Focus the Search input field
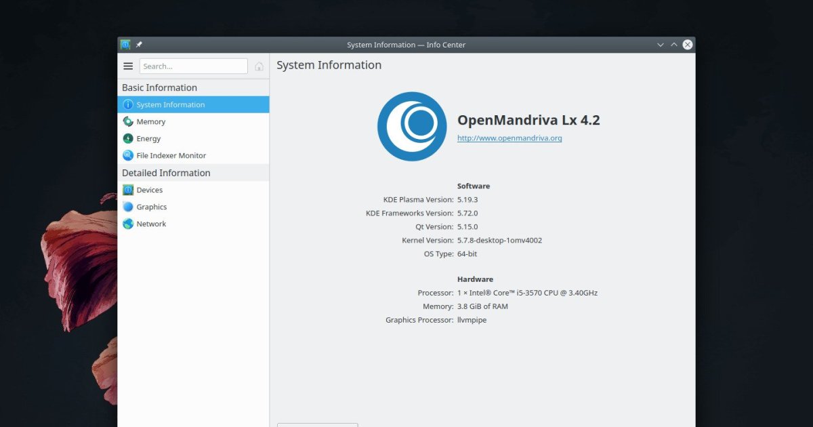The height and width of the screenshot is (427, 813). point(193,66)
